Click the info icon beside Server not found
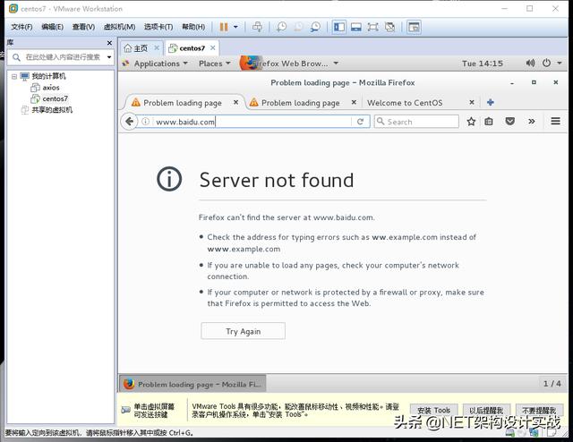The width and height of the screenshot is (573, 442). pos(169,179)
